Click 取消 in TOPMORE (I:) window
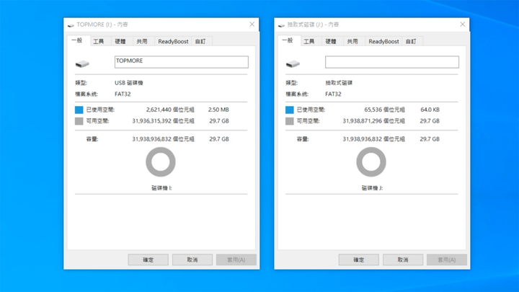Viewport: 519px width, 292px height. tap(192, 260)
